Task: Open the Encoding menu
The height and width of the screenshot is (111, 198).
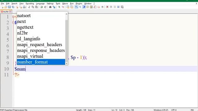Action: coord(30,3)
